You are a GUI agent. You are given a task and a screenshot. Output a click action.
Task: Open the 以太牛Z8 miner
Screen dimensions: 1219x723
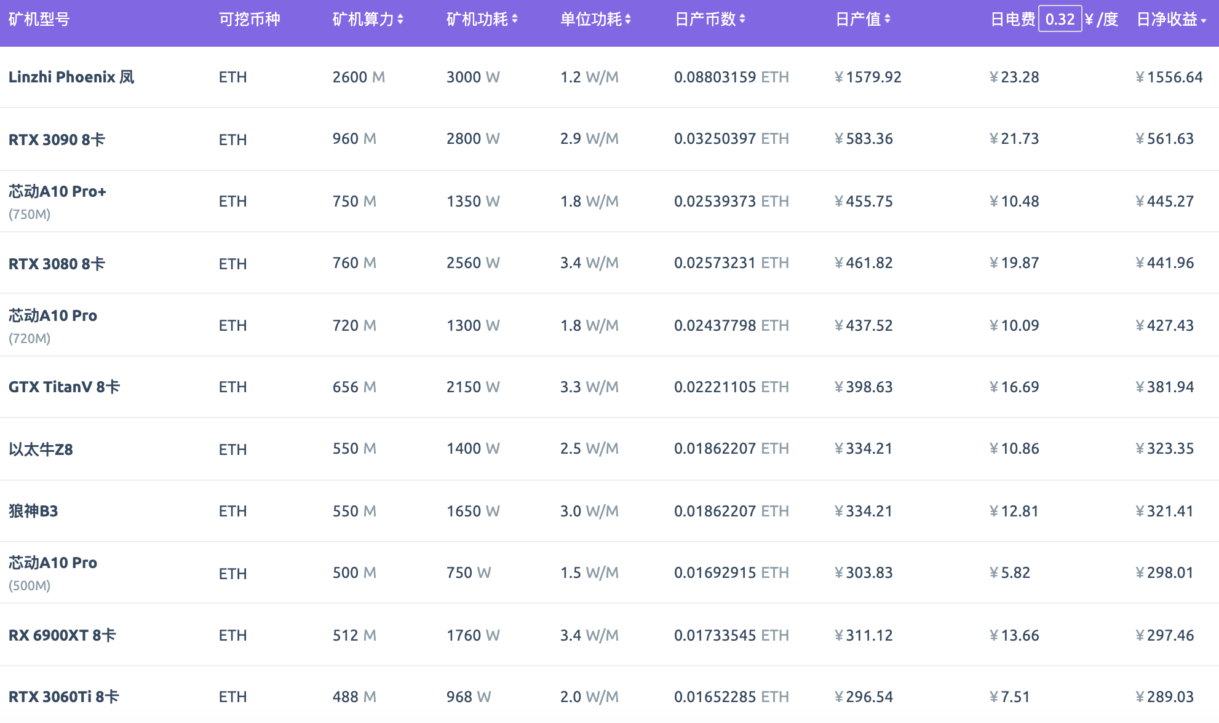pyautogui.click(x=41, y=449)
